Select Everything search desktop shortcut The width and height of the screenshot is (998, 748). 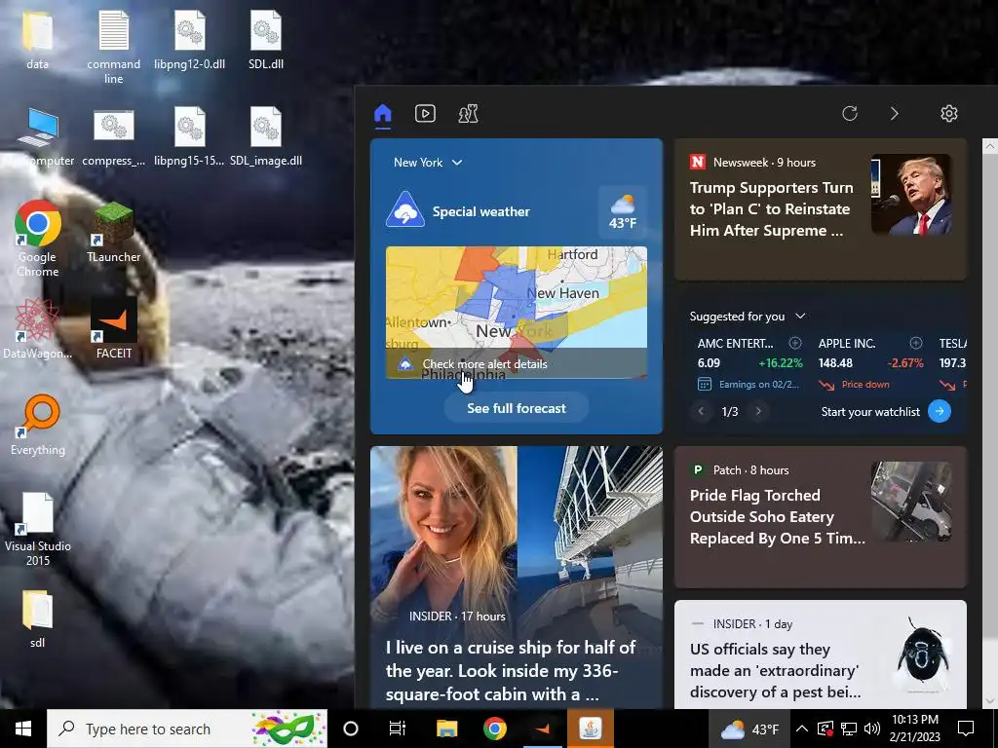point(38,425)
